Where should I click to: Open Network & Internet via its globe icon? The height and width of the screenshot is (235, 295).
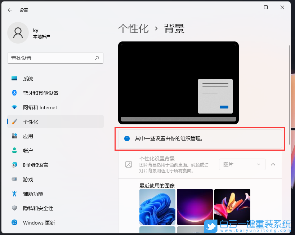(x=14, y=107)
